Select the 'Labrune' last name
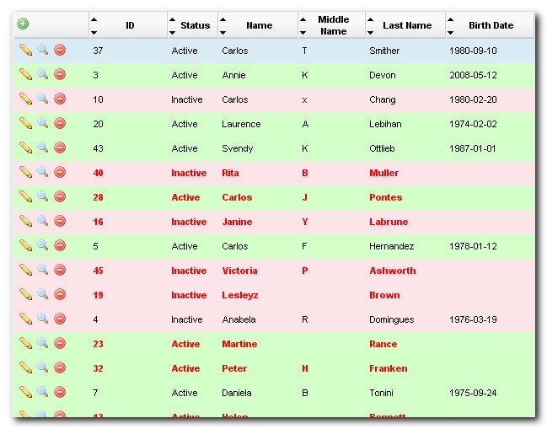The image size is (547, 429). [389, 222]
